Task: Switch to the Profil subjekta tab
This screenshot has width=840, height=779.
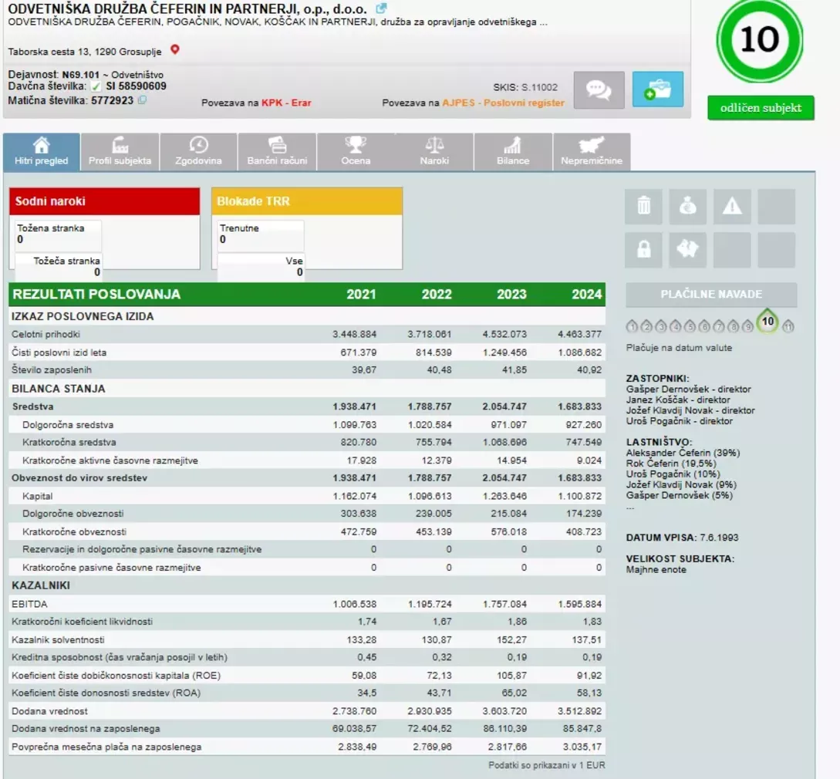Action: [120, 151]
